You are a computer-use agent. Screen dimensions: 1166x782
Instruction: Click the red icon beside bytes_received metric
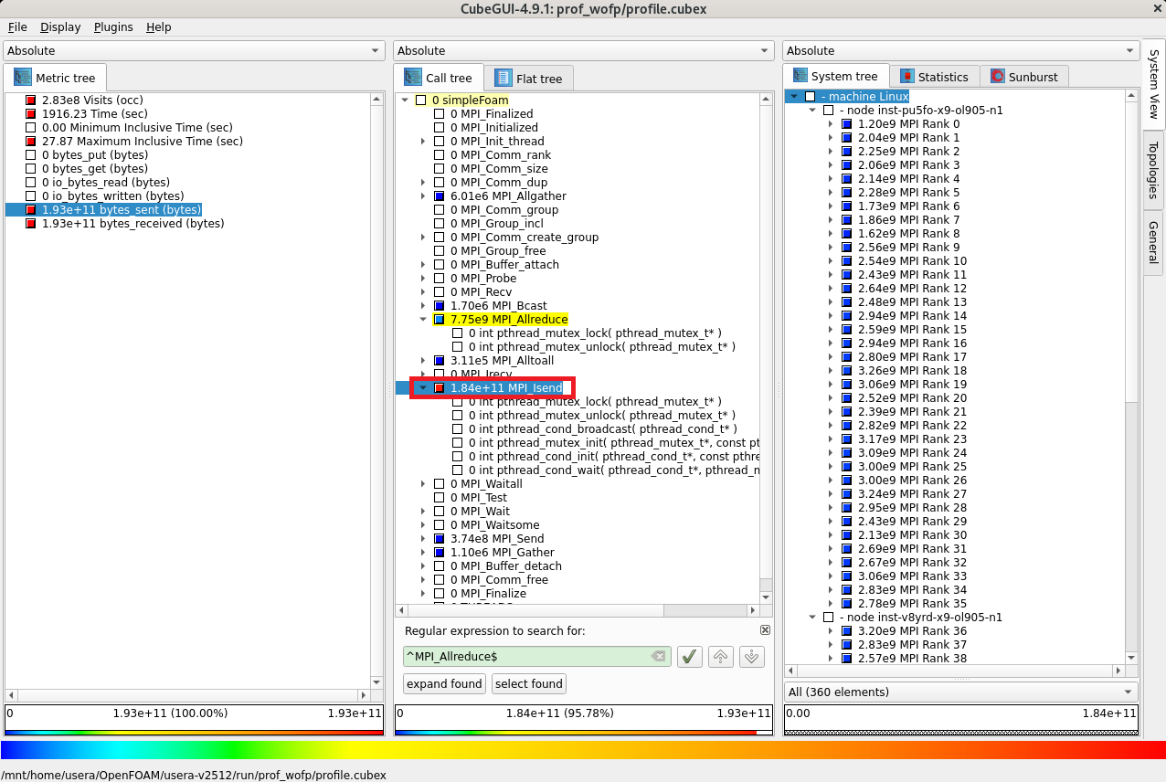31,224
